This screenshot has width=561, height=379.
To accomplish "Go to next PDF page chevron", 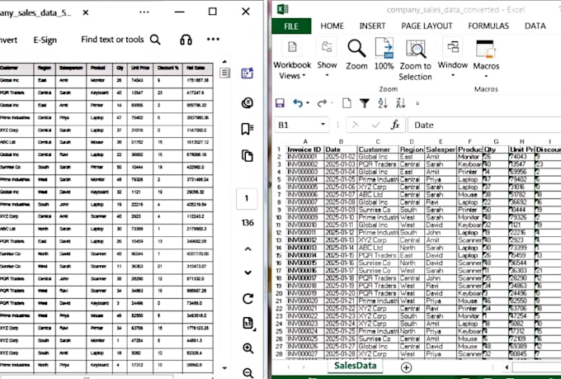I will (247, 272).
